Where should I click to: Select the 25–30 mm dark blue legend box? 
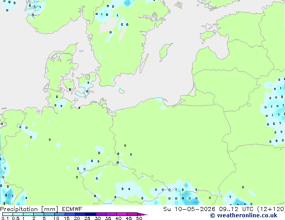tap(90, 214)
